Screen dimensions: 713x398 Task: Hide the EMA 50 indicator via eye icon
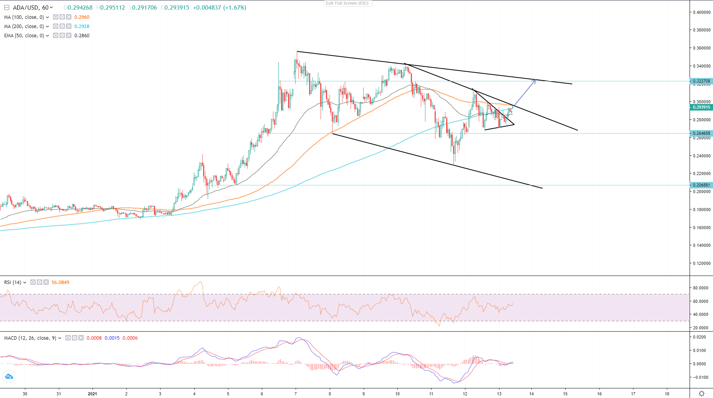point(56,35)
